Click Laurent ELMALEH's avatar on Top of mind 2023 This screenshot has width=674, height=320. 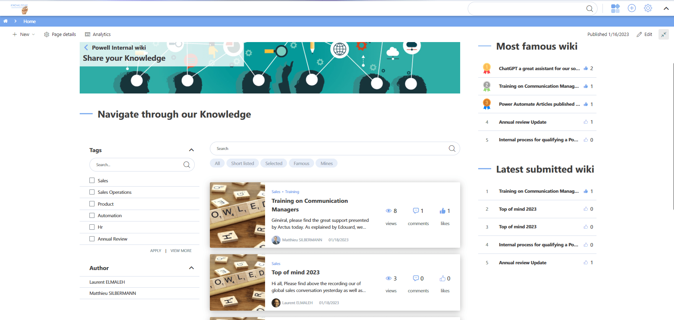(x=276, y=303)
